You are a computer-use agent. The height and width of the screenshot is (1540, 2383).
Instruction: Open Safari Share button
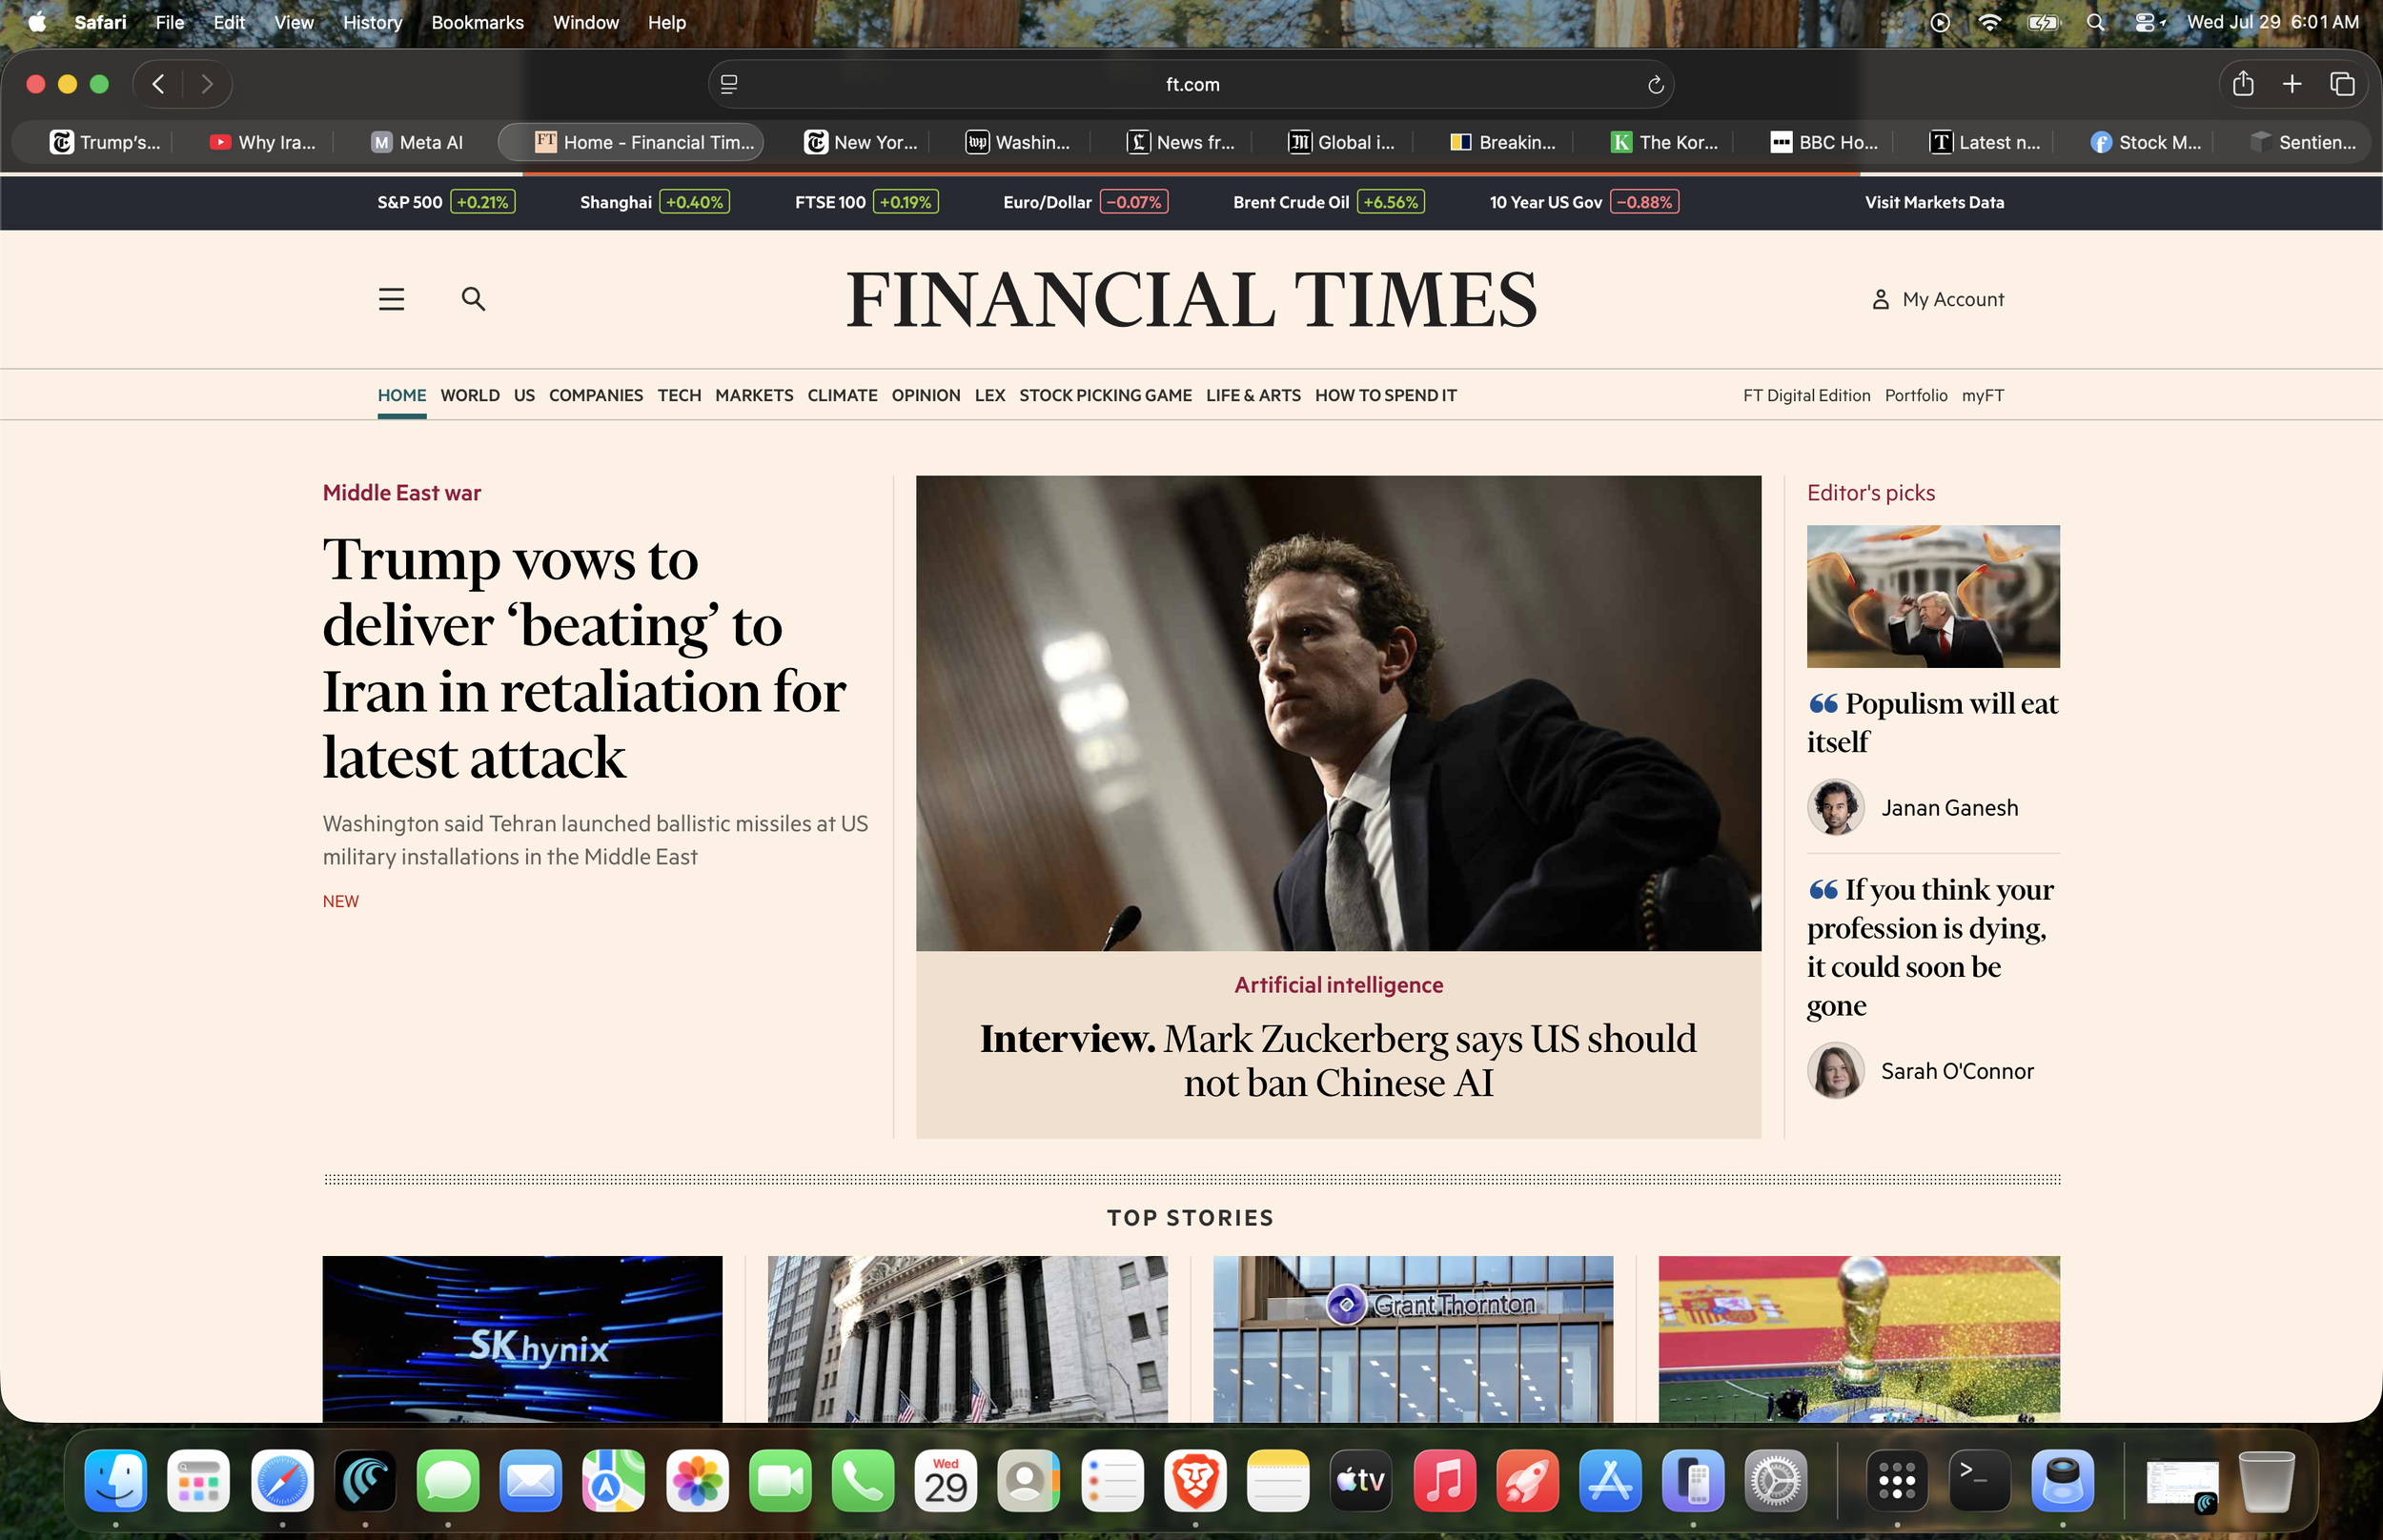2243,84
